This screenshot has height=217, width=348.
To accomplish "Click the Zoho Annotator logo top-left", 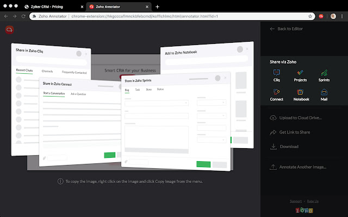I will tap(9, 30).
